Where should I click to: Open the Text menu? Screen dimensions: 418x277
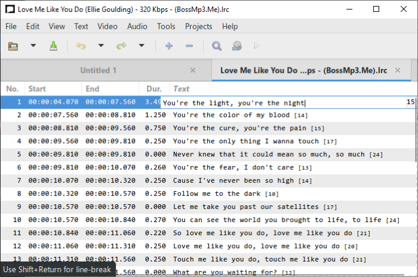tap(81, 26)
